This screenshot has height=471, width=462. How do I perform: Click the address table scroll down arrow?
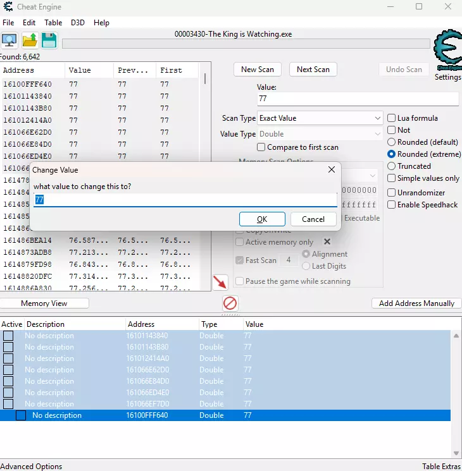(x=456, y=453)
